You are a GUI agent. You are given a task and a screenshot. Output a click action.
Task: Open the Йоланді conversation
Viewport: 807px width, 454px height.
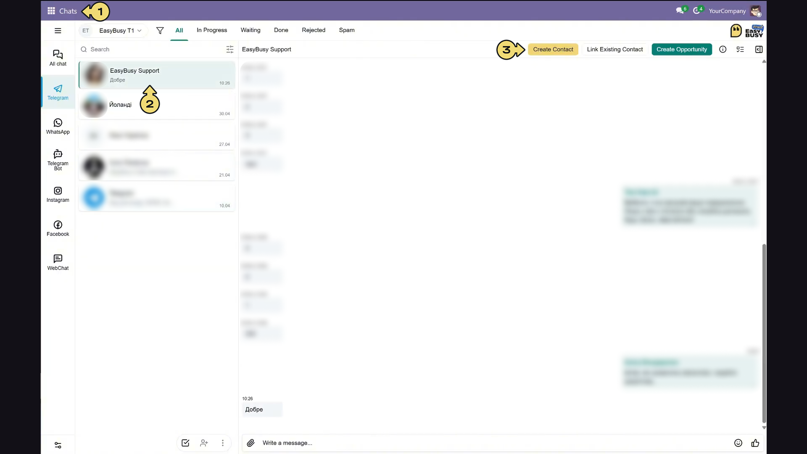(157, 105)
